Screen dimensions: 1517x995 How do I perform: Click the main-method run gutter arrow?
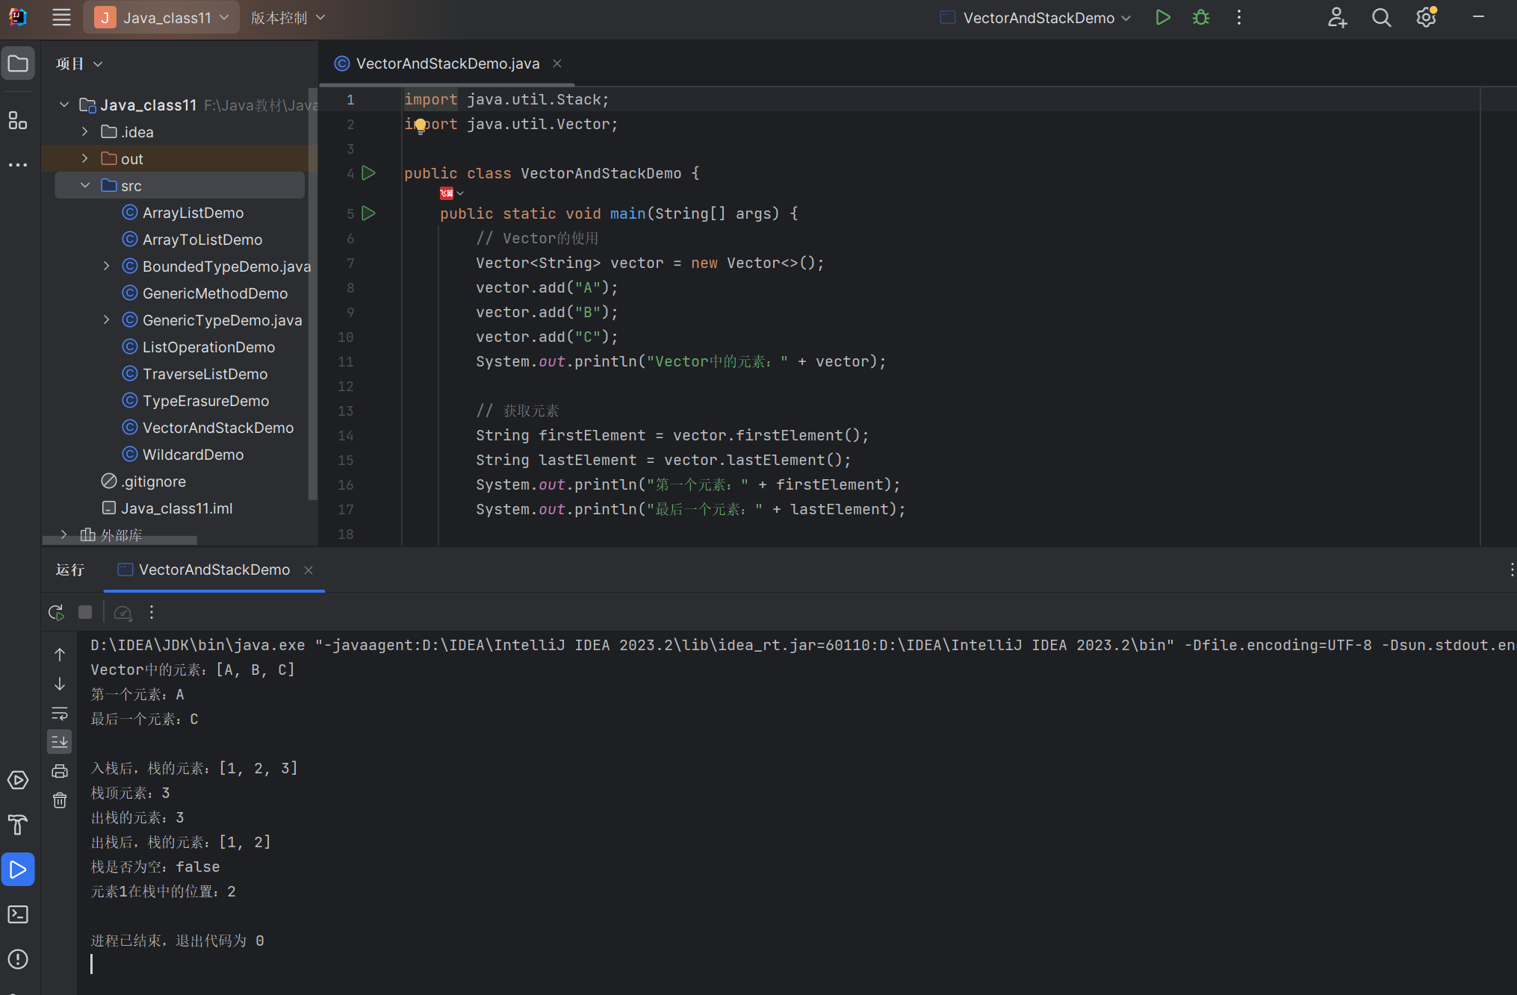368,213
